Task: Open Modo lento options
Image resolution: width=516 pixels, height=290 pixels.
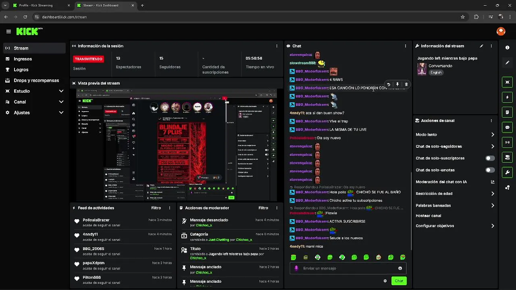Action: pyautogui.click(x=455, y=135)
